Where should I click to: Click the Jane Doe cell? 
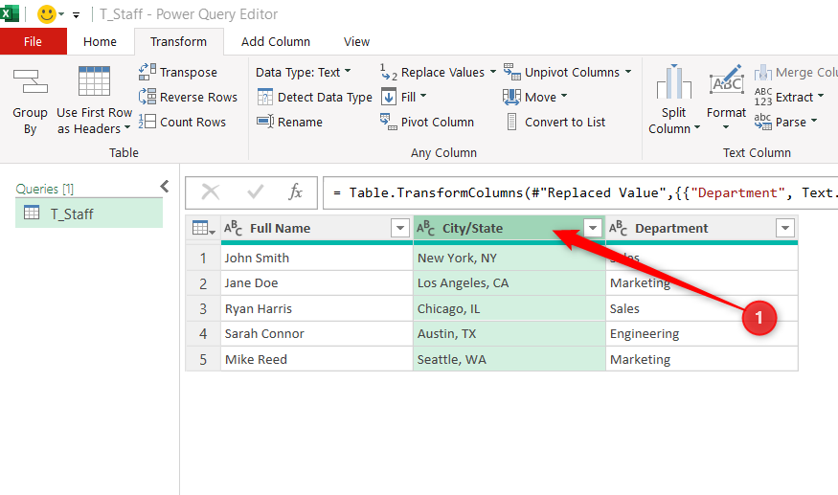[317, 282]
